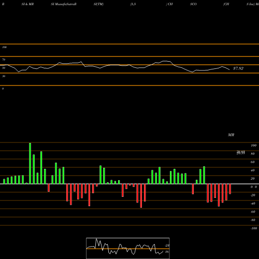
Task: Click the 100 label on MR axis
Action: click(253, 146)
